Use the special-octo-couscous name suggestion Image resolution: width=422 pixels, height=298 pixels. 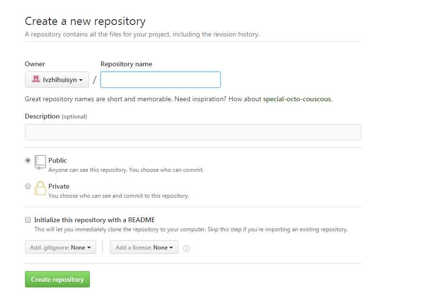tap(297, 99)
